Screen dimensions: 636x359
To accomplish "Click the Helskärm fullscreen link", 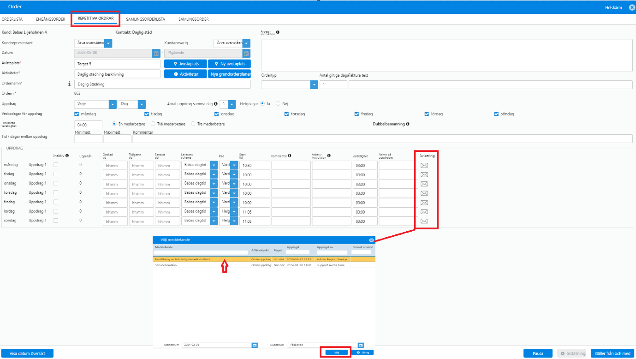I will (613, 7).
